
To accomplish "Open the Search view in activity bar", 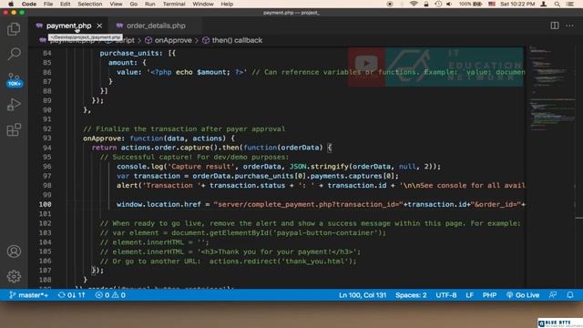I will click(14, 54).
